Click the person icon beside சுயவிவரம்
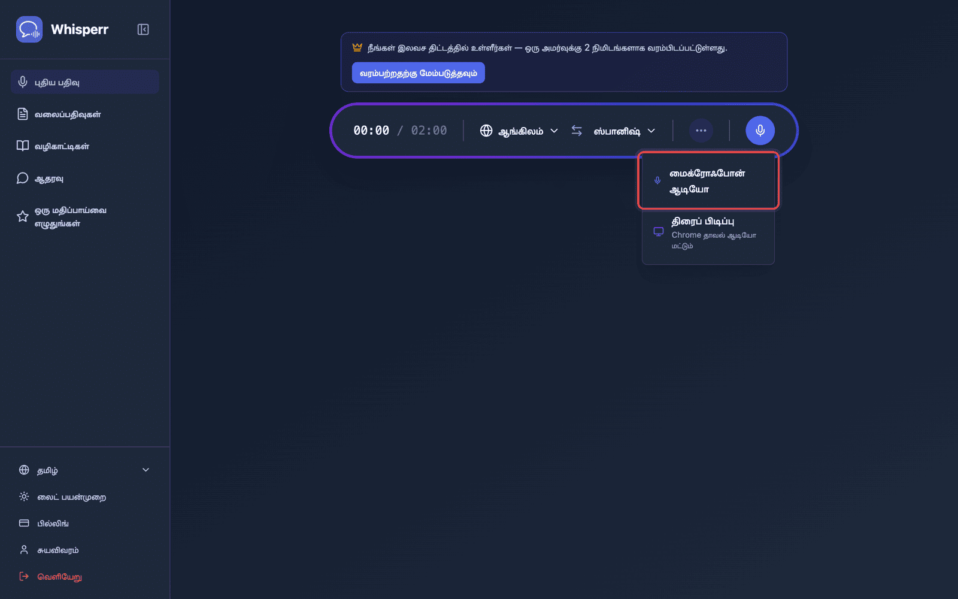This screenshot has width=958, height=599. (x=24, y=549)
